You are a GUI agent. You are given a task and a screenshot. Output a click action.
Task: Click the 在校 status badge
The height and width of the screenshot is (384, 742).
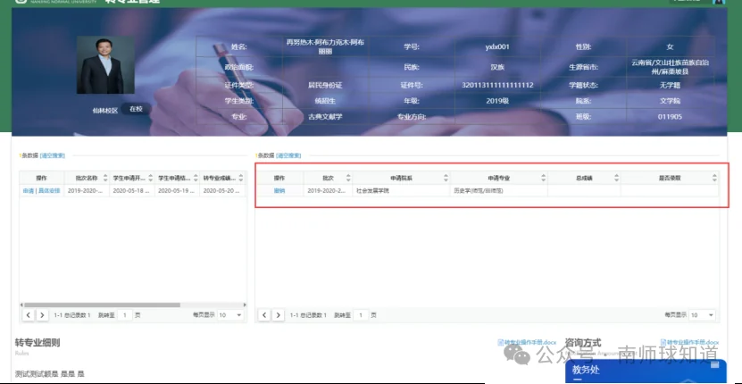click(x=136, y=109)
